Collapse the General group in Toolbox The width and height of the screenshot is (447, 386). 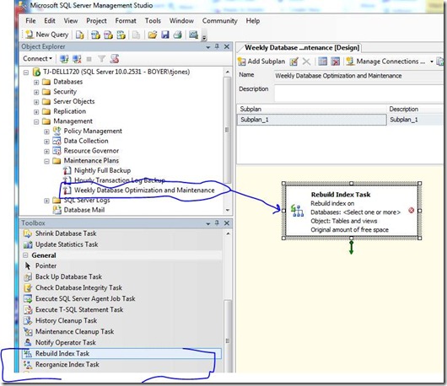click(25, 255)
